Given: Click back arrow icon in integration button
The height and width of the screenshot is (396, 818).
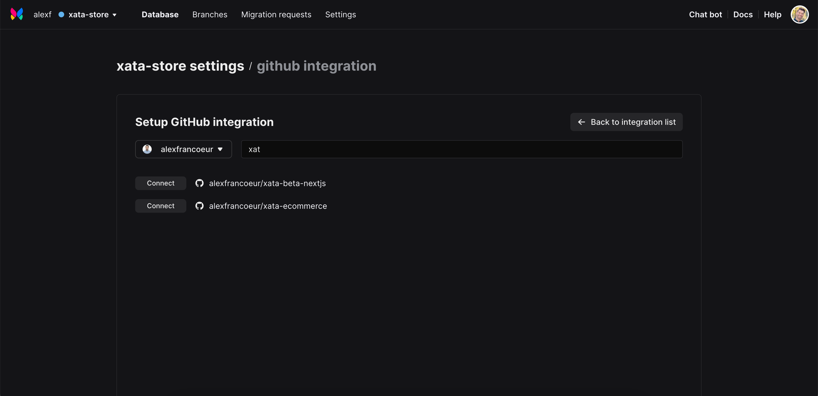Looking at the screenshot, I should (x=581, y=122).
